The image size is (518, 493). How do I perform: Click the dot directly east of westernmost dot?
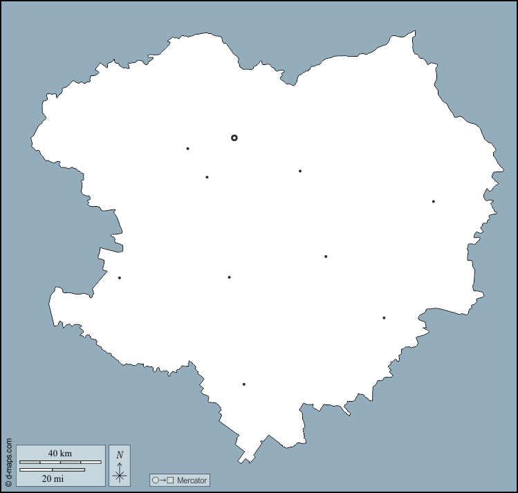pos(229,277)
